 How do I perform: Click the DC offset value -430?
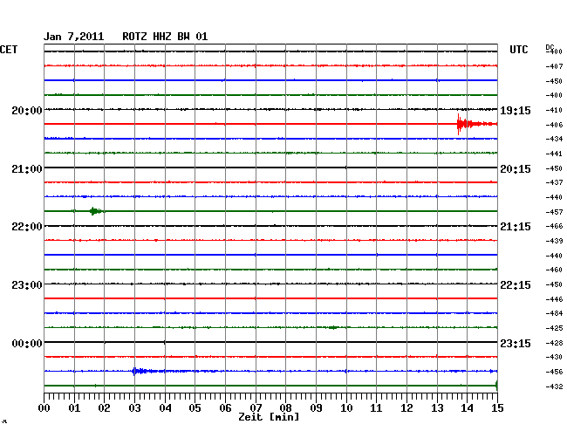coord(554,357)
